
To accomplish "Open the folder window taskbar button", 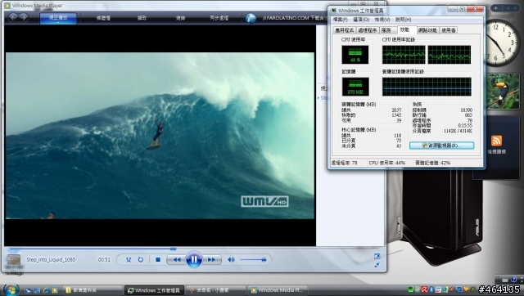I will tap(92, 290).
